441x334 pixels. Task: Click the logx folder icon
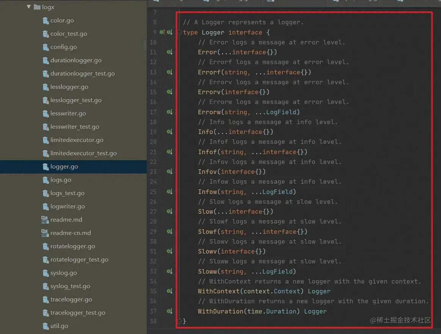(37, 7)
